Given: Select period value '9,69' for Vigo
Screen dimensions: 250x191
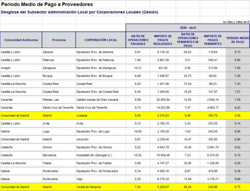Looking at the screenshot, I should [x=238, y=179].
